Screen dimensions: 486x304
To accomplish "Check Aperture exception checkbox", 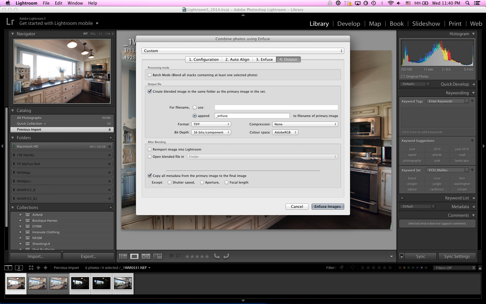I will click(202, 182).
